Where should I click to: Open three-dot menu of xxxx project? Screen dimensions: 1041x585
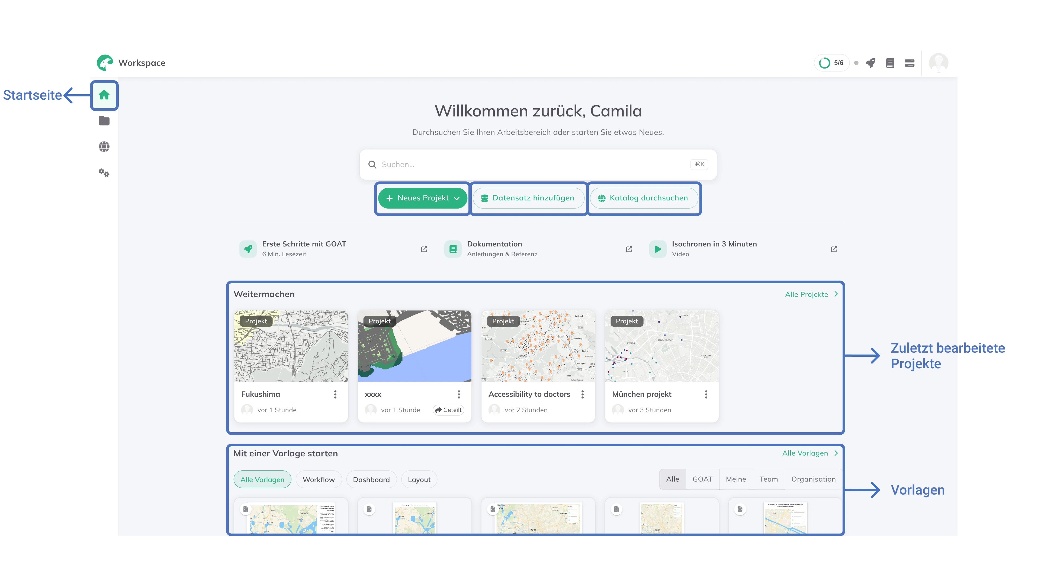tap(459, 394)
